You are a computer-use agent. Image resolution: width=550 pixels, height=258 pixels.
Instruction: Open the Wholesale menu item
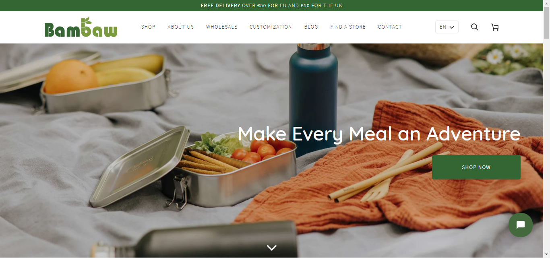point(222,27)
